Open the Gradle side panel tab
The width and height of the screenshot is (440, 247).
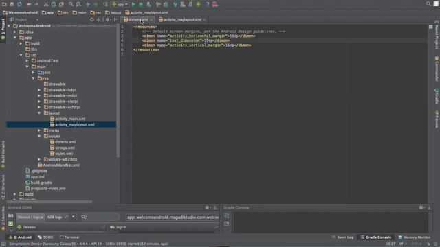pyautogui.click(x=437, y=96)
